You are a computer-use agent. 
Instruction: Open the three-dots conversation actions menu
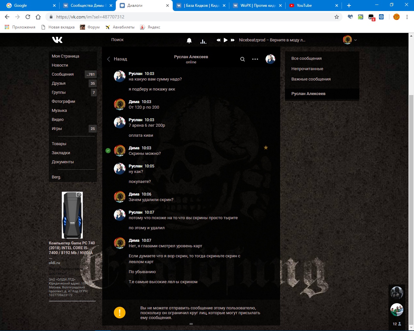(255, 59)
